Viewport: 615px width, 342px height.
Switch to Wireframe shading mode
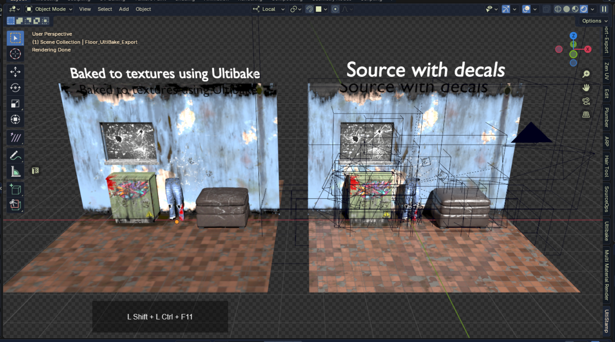click(x=558, y=9)
